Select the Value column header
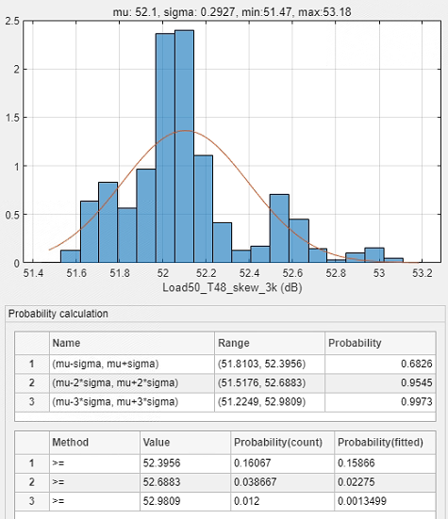Viewport: 448px width, 519px height. (185, 442)
